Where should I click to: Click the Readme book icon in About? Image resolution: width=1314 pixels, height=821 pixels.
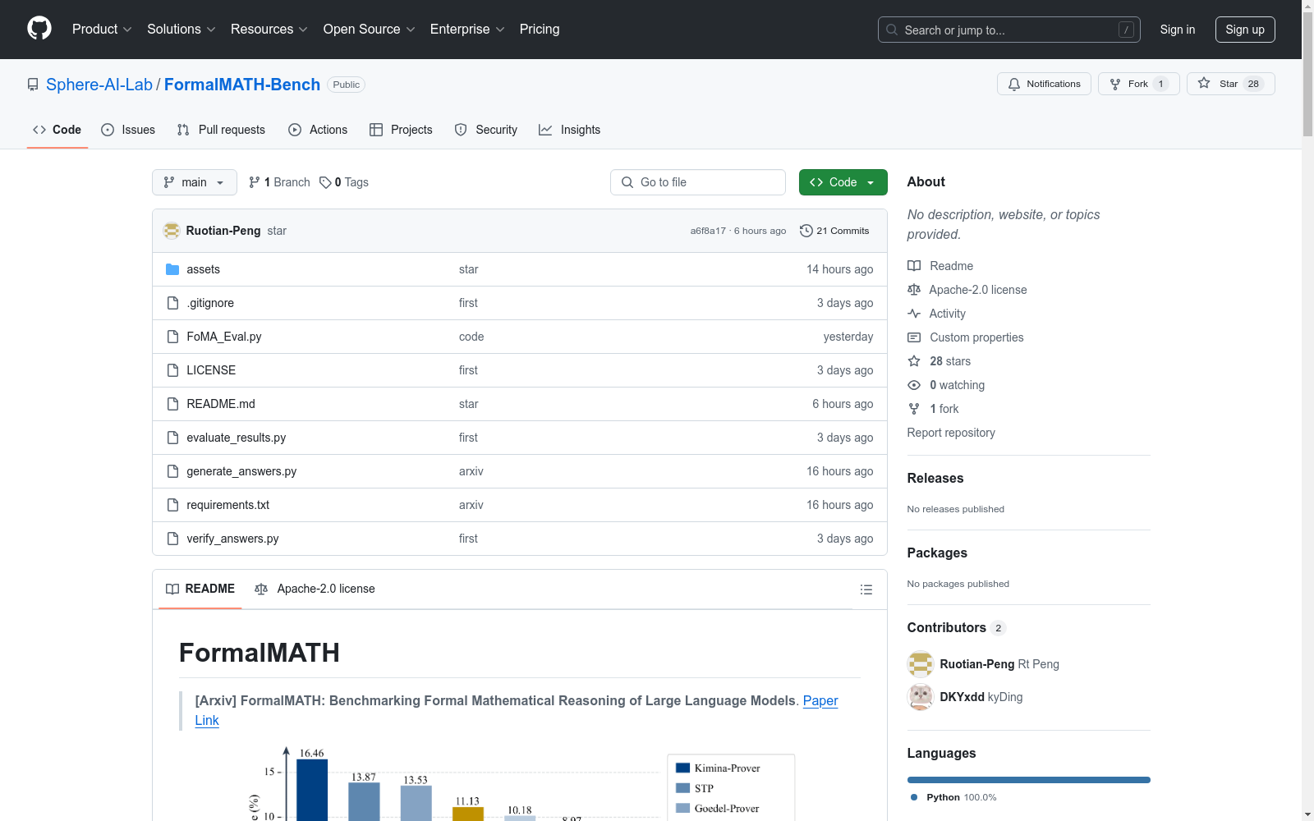point(914,266)
